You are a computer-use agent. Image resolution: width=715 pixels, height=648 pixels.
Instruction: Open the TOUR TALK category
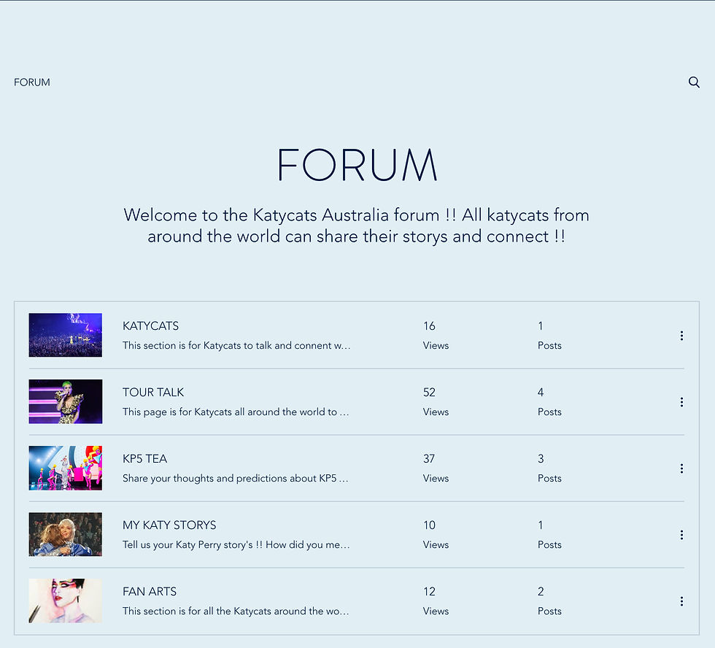tap(153, 392)
